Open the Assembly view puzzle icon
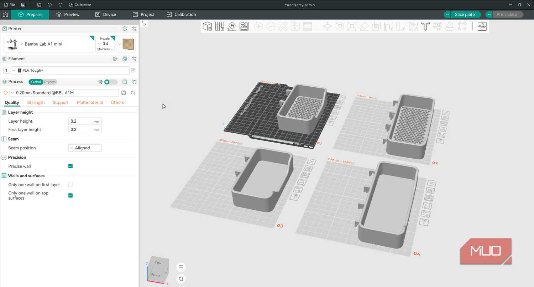Viewport: 534px width, 287px height. [x=482, y=26]
